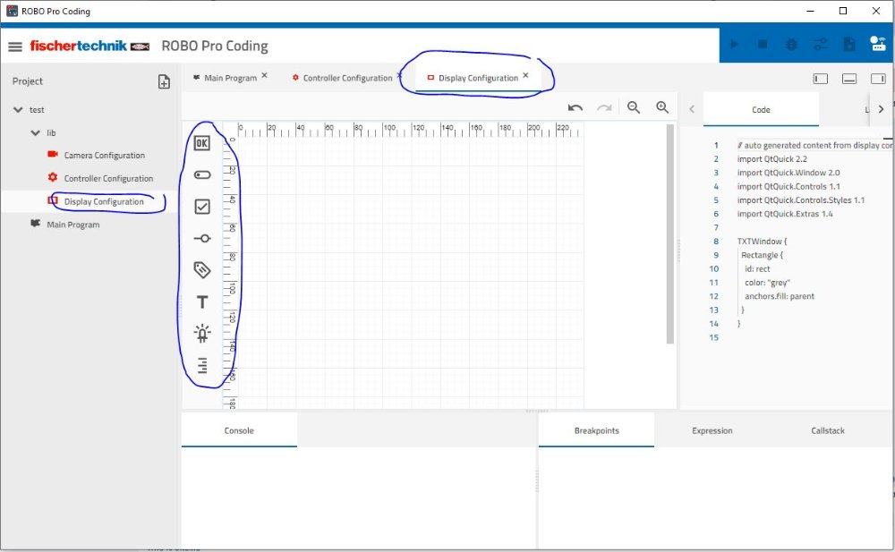Select the gauge bars element tool

(202, 365)
